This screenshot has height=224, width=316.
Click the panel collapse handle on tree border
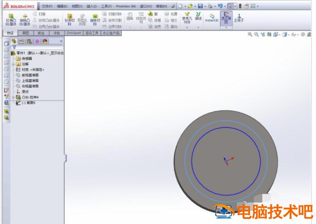(65, 158)
